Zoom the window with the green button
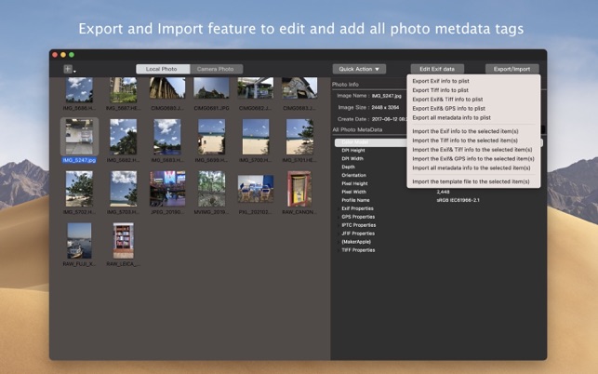 coord(72,55)
